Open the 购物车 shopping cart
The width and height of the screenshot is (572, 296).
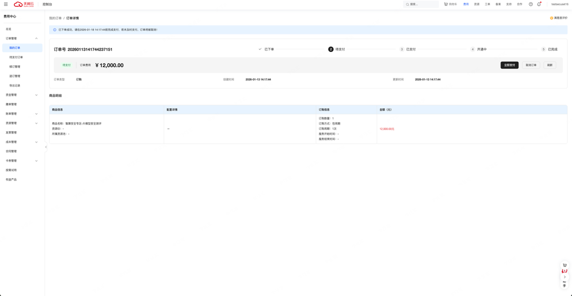click(450, 4)
